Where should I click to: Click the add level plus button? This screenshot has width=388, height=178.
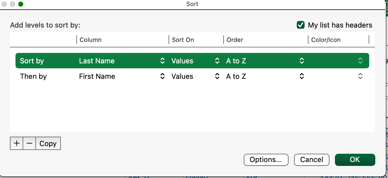[17, 143]
